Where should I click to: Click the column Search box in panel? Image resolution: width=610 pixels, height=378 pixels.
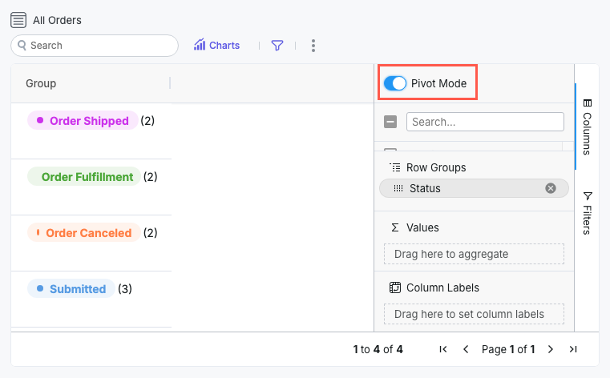(485, 123)
